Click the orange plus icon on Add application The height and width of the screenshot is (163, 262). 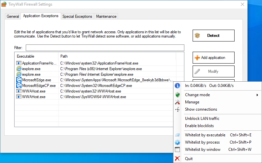[x=197, y=58]
